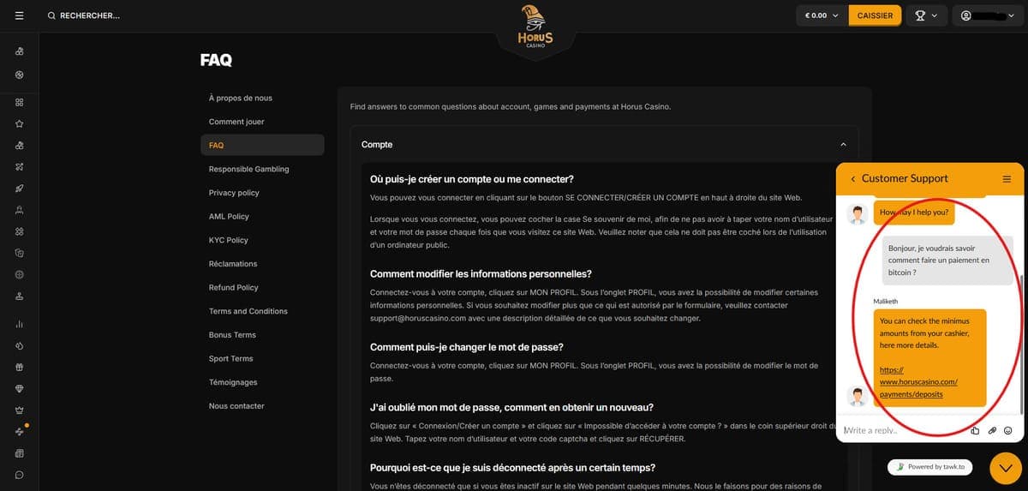Go back using chat header arrow

pyautogui.click(x=853, y=179)
